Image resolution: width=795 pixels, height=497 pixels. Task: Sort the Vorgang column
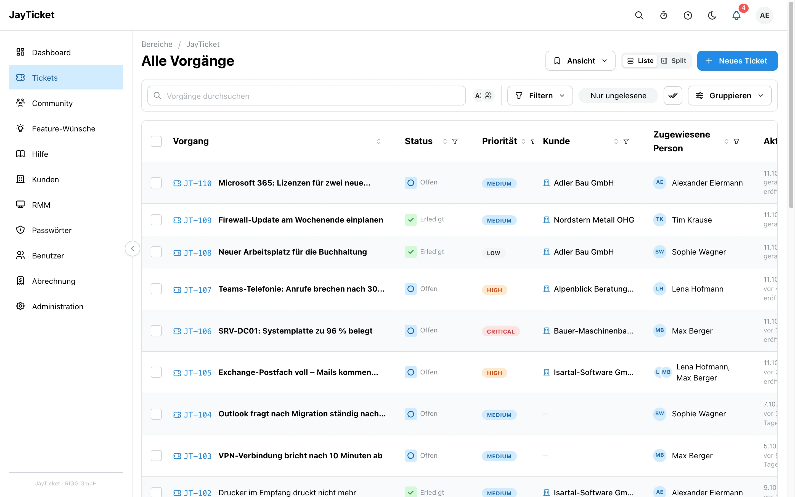tap(378, 141)
